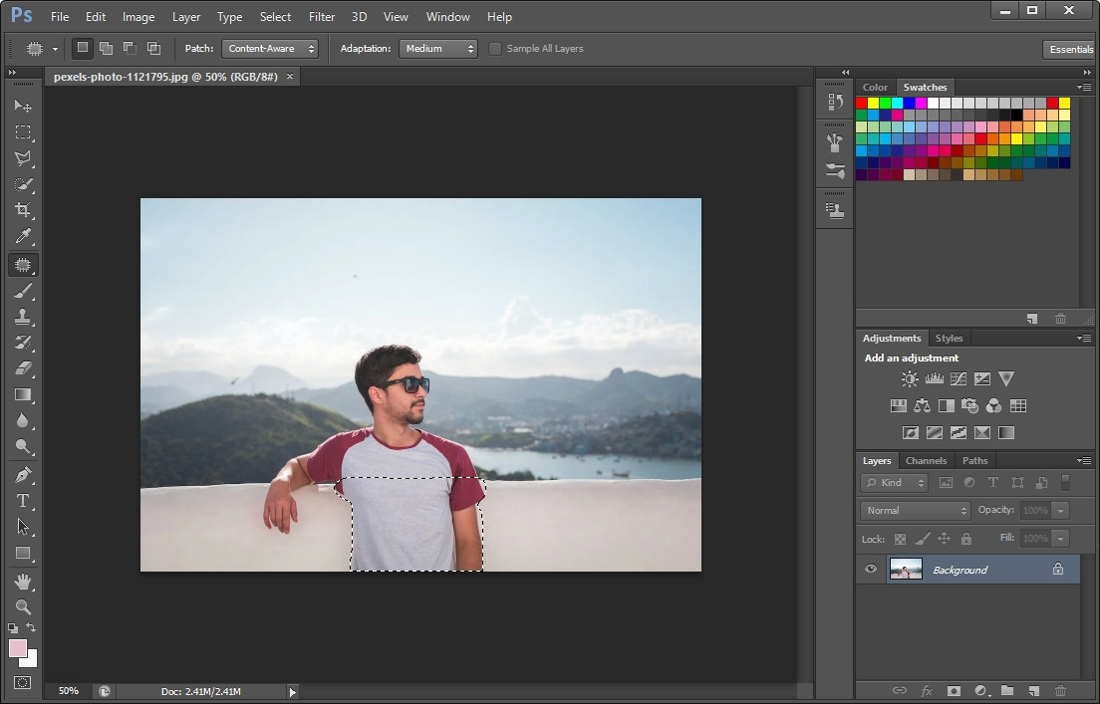Select the Eyedropper tool
The width and height of the screenshot is (1100, 704).
click(x=23, y=237)
